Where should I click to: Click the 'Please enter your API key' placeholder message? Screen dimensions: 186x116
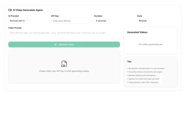(64, 71)
